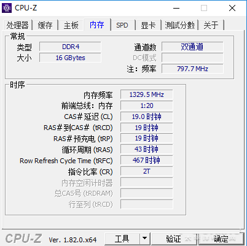The width and height of the screenshot is (247, 246).
Task: Click the 验证 button
Action: [x=174, y=239]
